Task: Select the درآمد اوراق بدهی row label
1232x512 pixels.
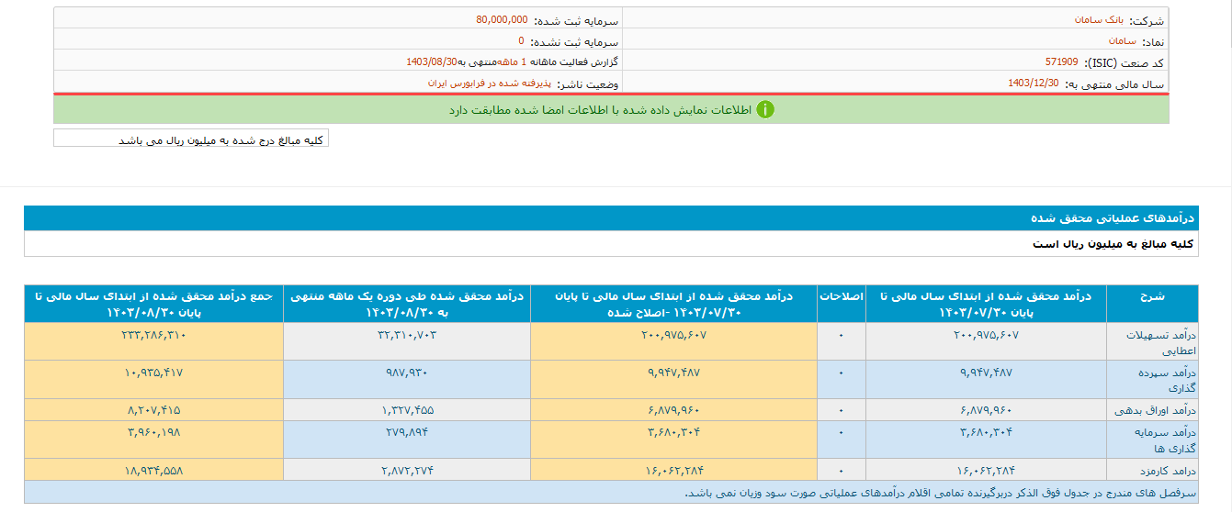Action: pyautogui.click(x=1151, y=409)
